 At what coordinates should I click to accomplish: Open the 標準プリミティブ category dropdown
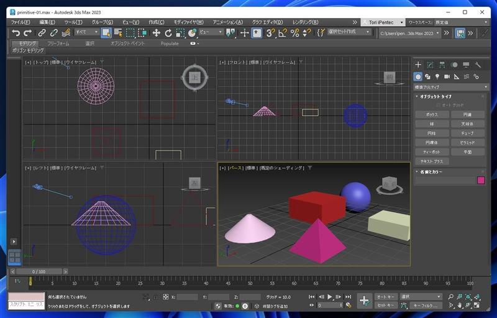(450, 87)
